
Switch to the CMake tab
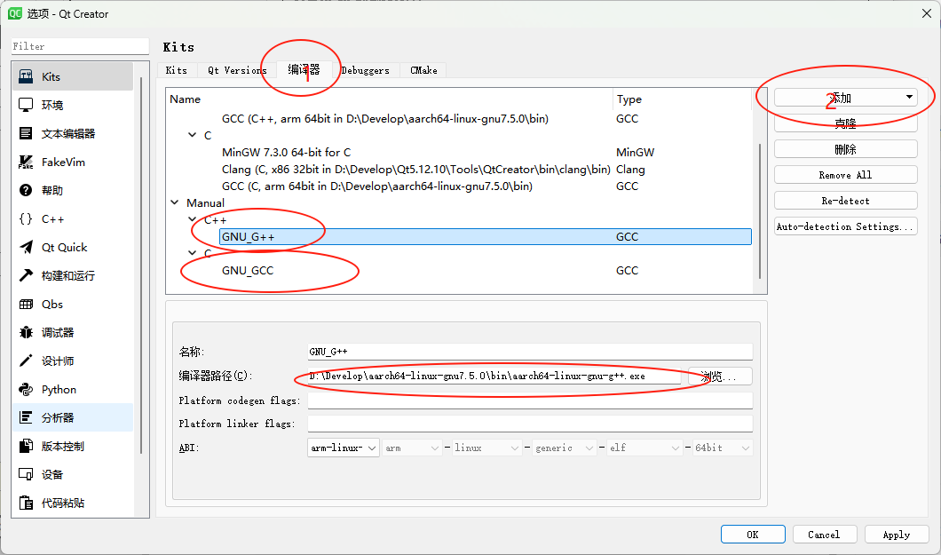click(423, 70)
